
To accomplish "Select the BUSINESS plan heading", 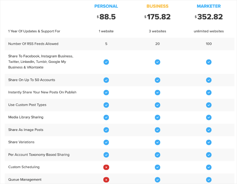I will point(157,6).
